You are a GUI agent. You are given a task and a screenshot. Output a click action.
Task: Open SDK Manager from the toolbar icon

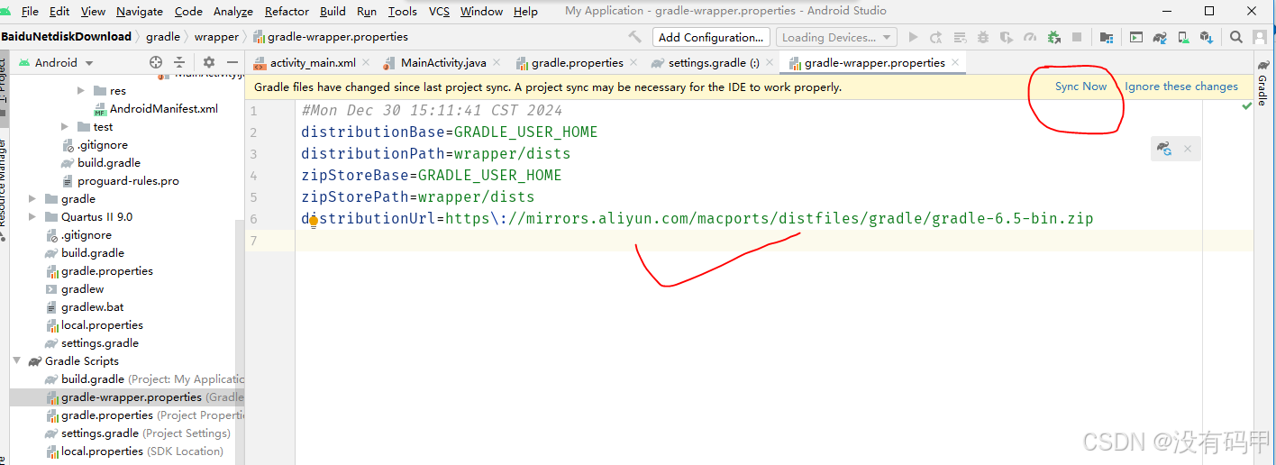click(1207, 37)
